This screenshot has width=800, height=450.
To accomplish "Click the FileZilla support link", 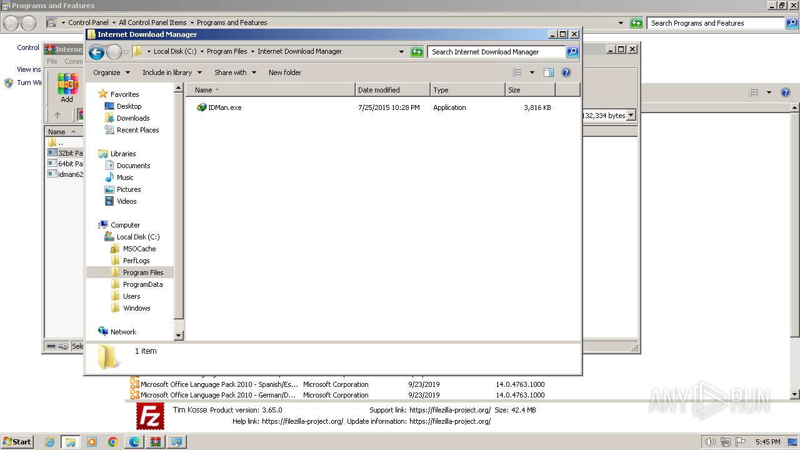I will [x=450, y=410].
